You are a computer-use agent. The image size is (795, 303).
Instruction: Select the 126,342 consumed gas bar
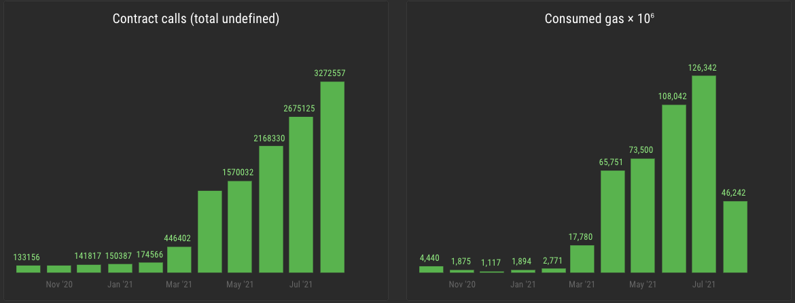[705, 174]
